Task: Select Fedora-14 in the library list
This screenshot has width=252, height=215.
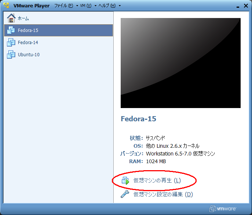Action: 58,42
